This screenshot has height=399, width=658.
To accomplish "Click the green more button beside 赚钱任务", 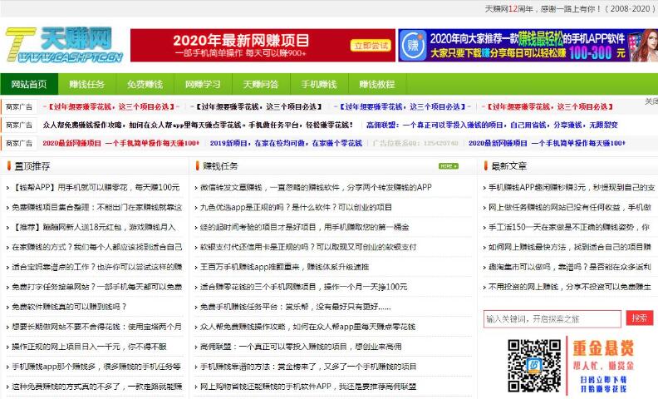I will [x=448, y=166].
